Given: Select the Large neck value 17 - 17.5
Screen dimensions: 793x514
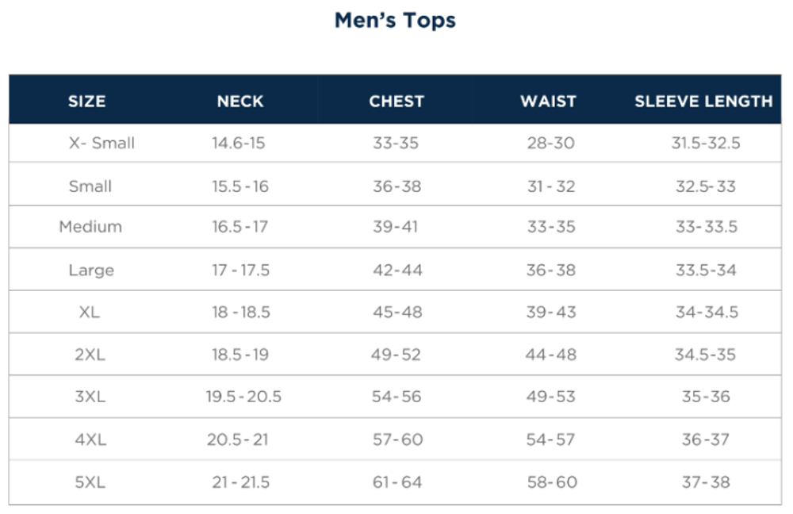Looking at the screenshot, I should point(240,270).
